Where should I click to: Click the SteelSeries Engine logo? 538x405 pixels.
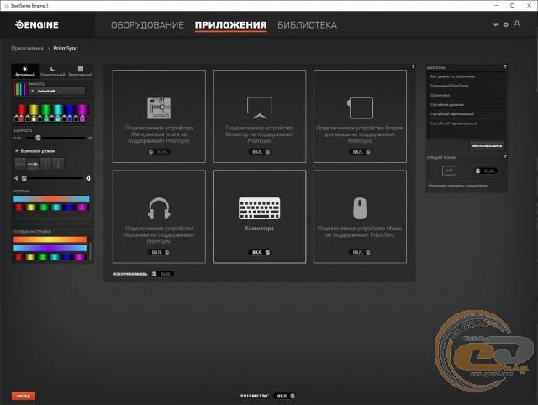[37, 24]
